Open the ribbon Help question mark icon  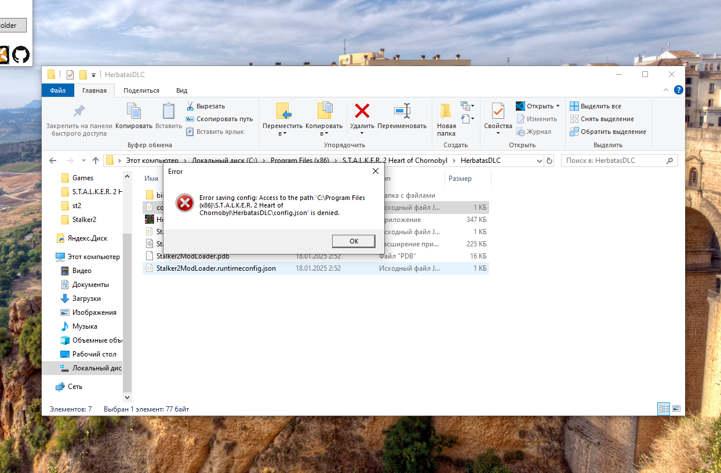pos(679,90)
